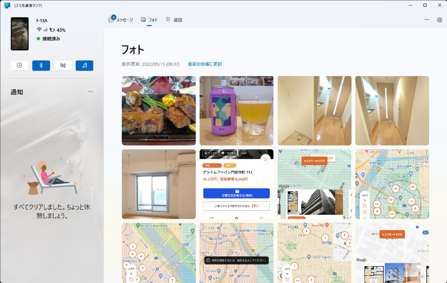Open the メッセージ (Messages) tab
Screen dimensions: 447x283
coord(121,20)
